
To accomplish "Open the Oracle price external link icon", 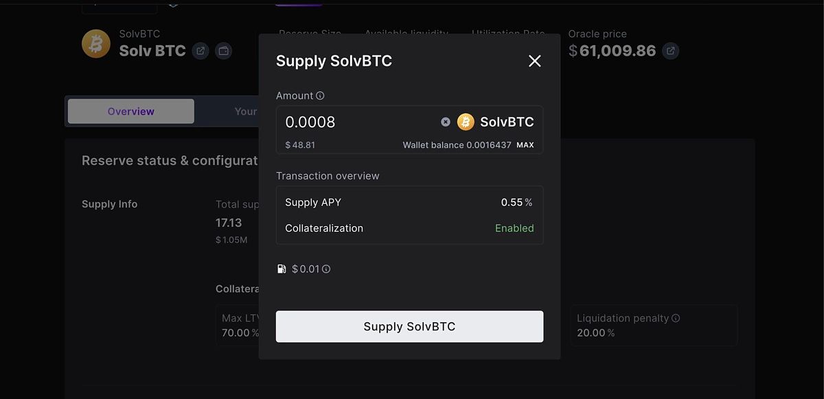I will click(671, 51).
